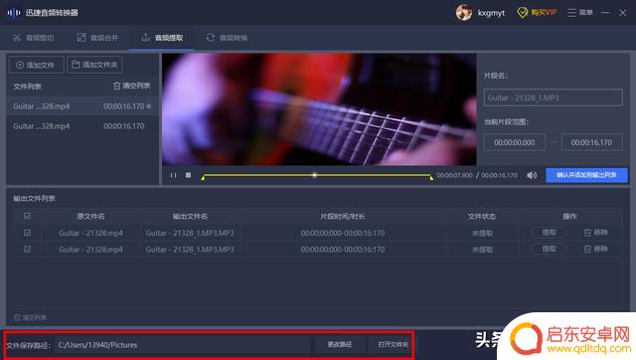This screenshot has height=360, width=636.
Task: Click 未提取 status in first output row
Action: tap(482, 234)
